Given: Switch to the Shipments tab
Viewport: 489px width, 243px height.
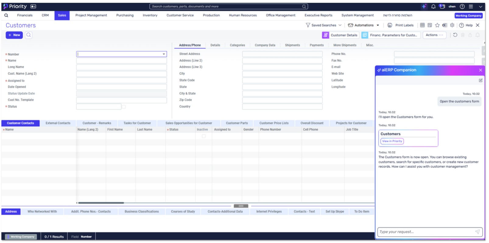Looking at the screenshot, I should coord(292,45).
